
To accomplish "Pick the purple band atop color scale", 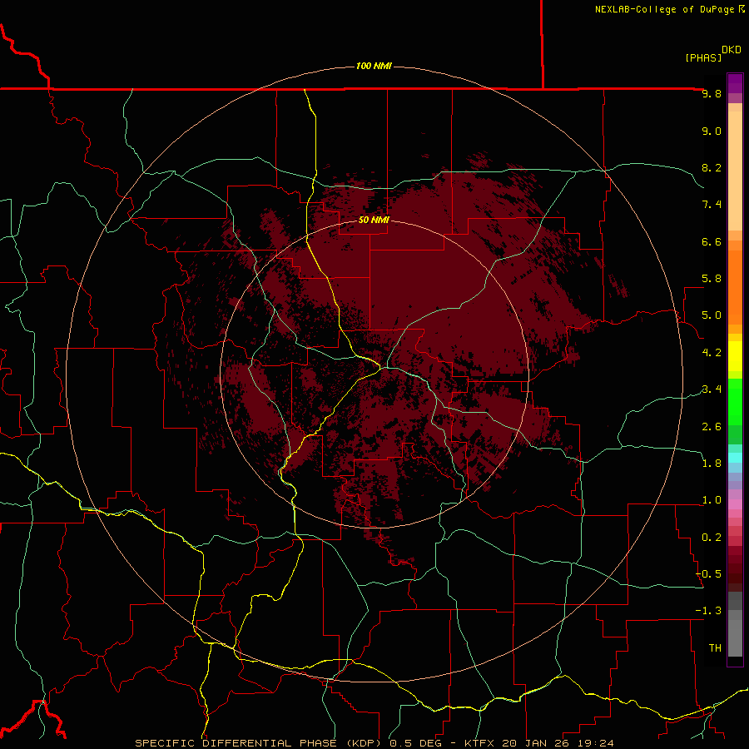I will (x=735, y=83).
